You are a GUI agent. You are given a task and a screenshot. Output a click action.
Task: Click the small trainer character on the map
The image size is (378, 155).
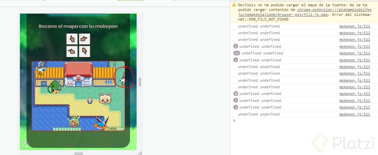(x=90, y=101)
